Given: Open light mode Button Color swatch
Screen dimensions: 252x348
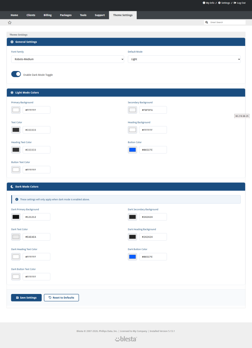Looking at the screenshot, I should 132,150.
